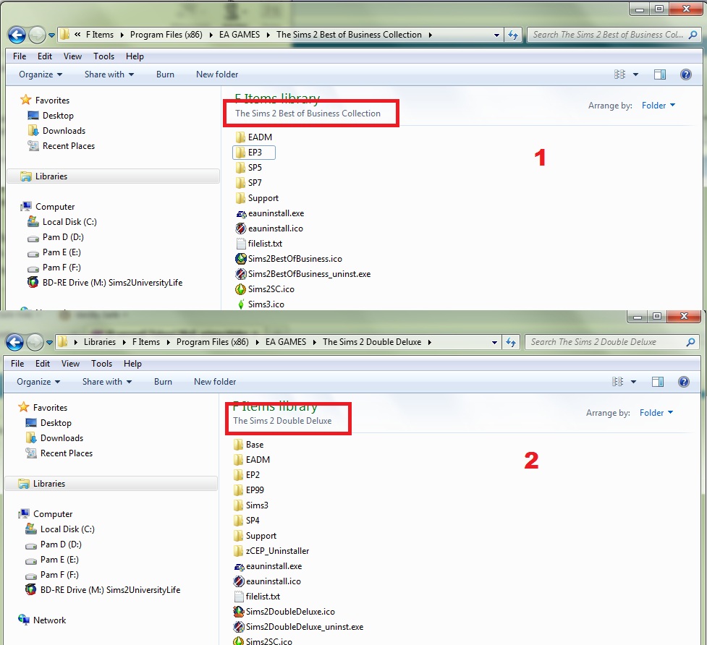Open the Sims2BestOfBusiness.ico file
707x645 pixels.
coord(292,258)
